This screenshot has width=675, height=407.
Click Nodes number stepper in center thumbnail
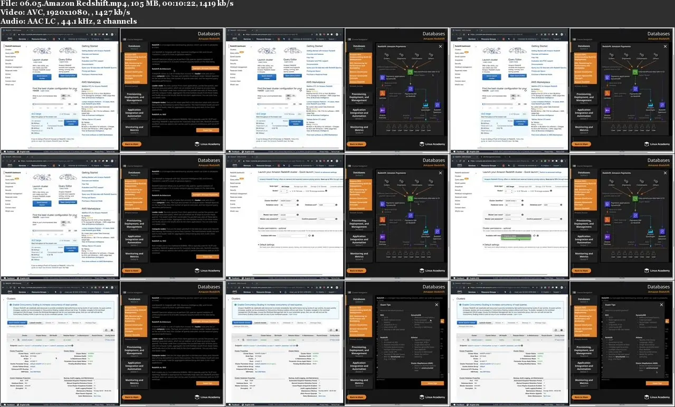tap(285, 191)
